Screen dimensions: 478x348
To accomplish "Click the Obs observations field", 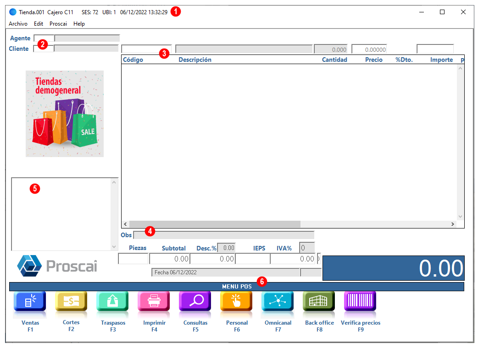I will tap(224, 235).
